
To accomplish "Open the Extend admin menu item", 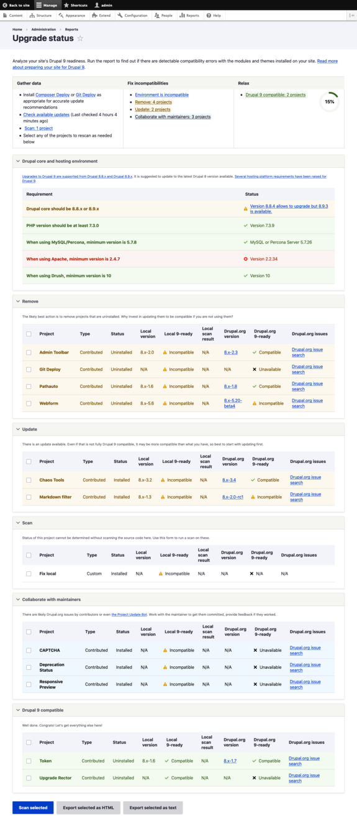I will [101, 15].
